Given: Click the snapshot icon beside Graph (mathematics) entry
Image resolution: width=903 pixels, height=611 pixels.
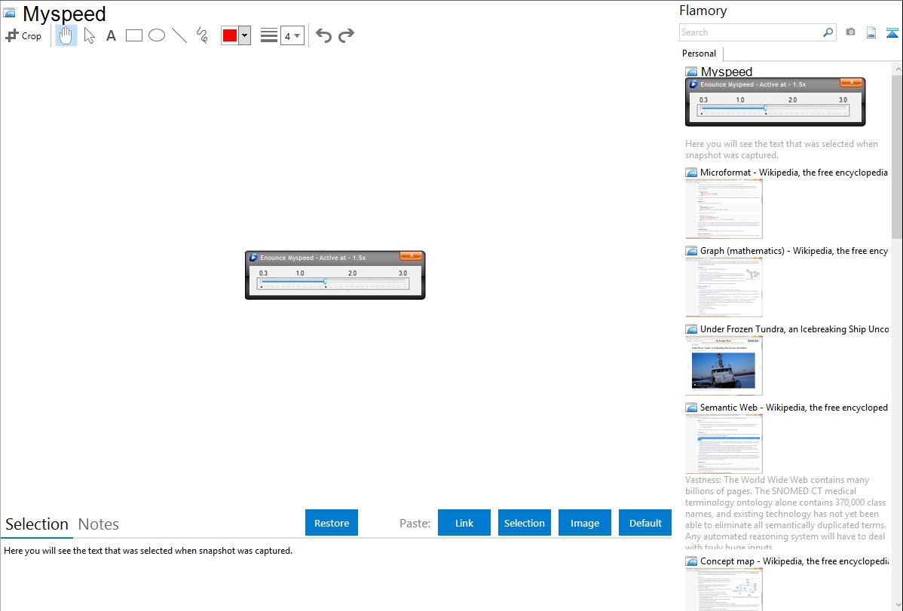Looking at the screenshot, I should 691,251.
